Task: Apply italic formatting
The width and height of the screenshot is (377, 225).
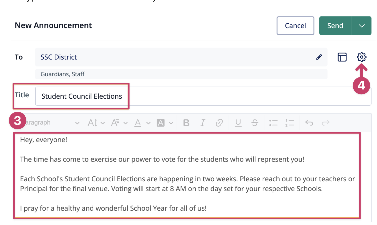Action: click(x=203, y=123)
